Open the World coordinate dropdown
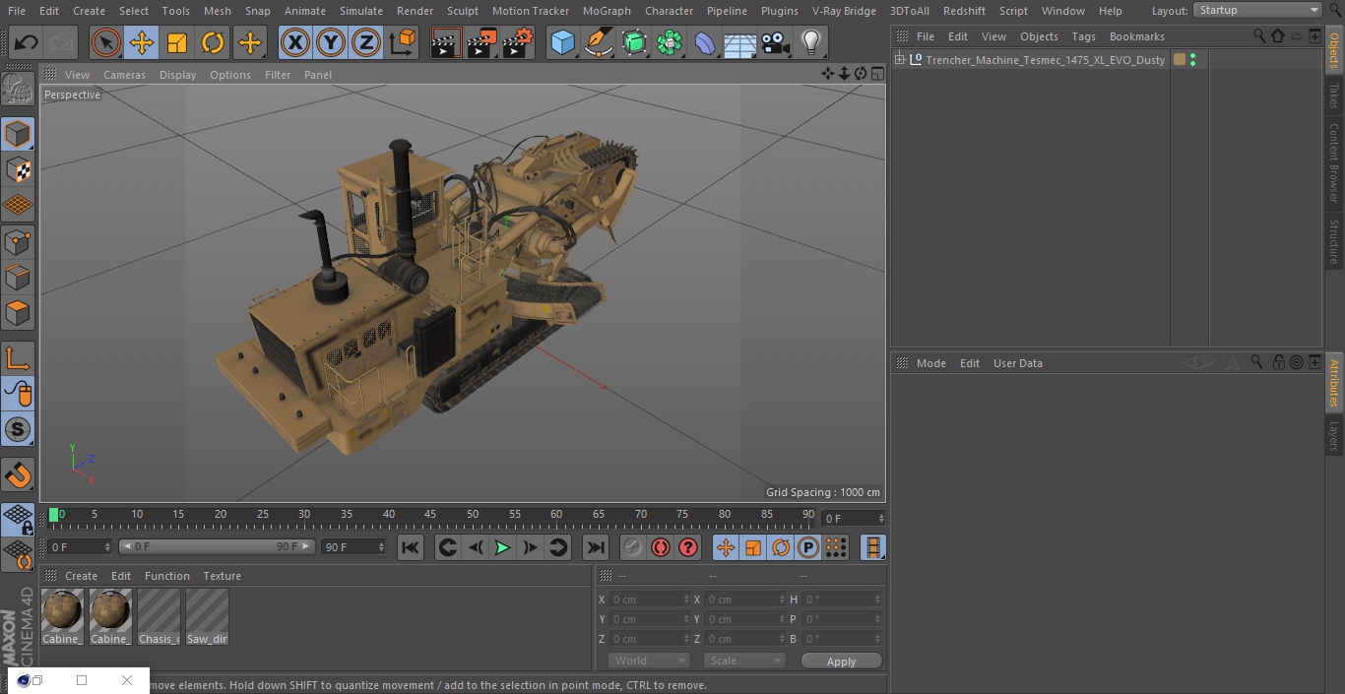Screen dimensions: 1345x694 click(x=649, y=661)
